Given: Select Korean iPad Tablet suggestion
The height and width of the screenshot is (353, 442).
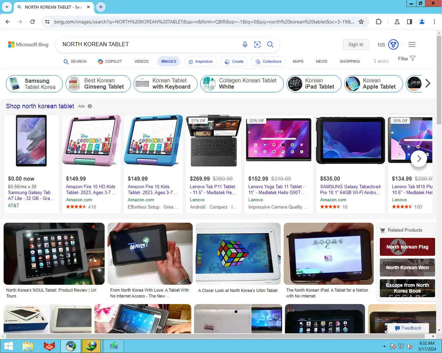Looking at the screenshot, I should click(314, 84).
